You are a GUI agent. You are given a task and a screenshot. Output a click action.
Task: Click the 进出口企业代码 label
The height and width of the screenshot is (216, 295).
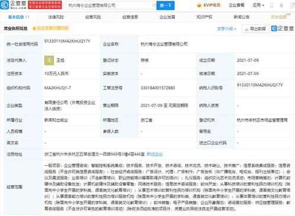213,143
